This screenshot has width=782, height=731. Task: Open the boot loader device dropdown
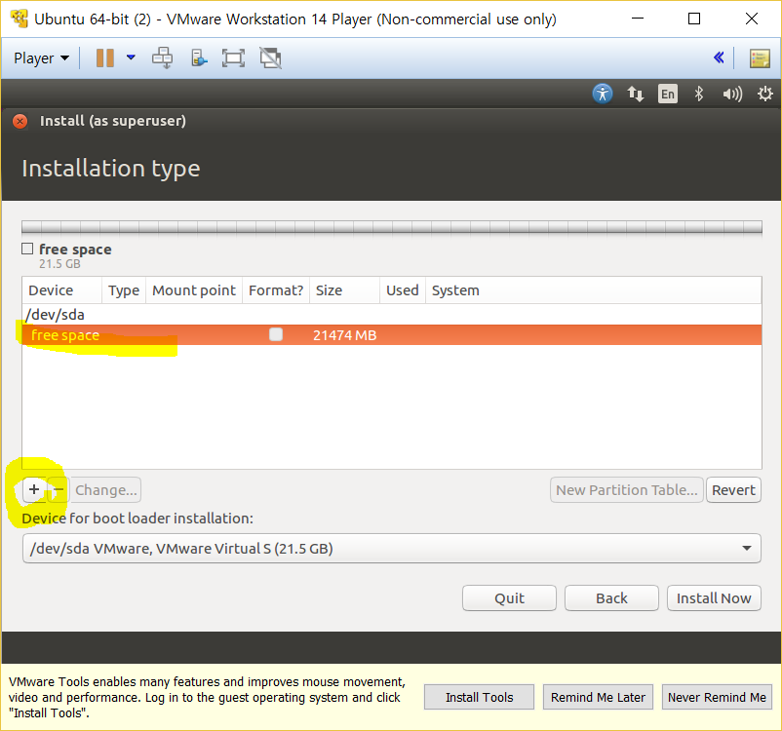click(x=391, y=549)
